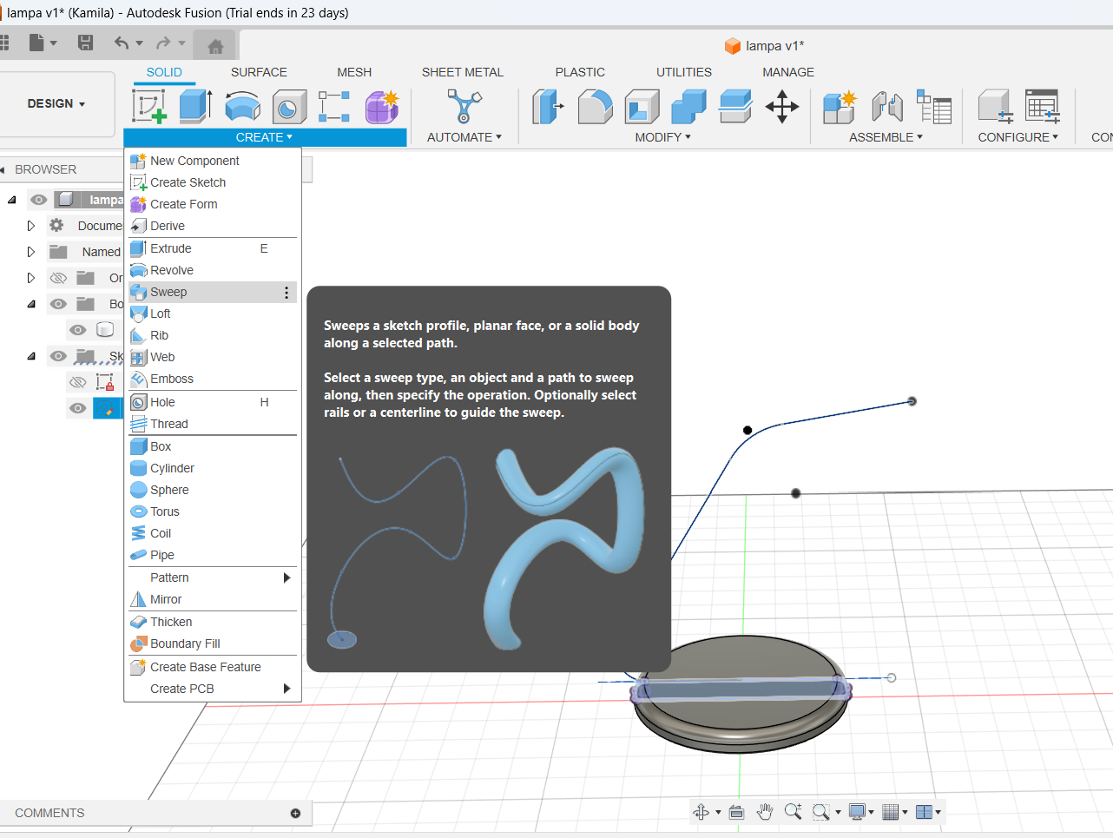Click the Automate toolbar icon

click(464, 106)
